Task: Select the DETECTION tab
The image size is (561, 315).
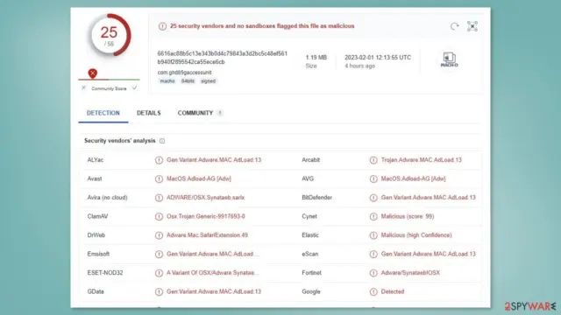Action: (103, 113)
